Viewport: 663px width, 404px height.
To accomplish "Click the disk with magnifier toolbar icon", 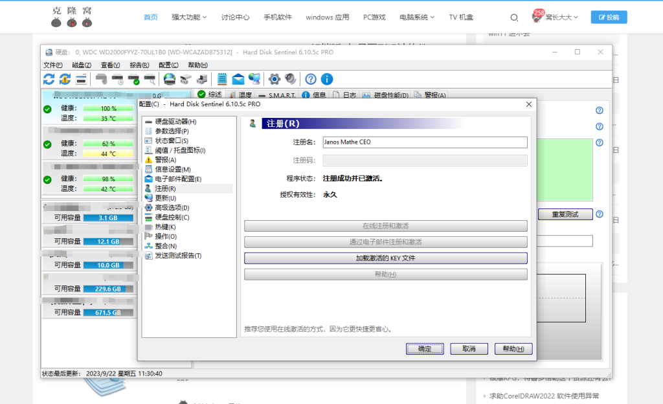I will pyautogui.click(x=150, y=79).
